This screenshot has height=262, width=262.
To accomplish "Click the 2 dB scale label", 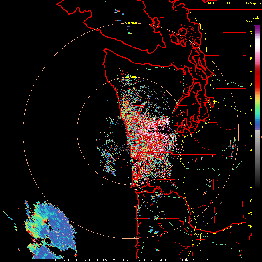I will 251,98.
